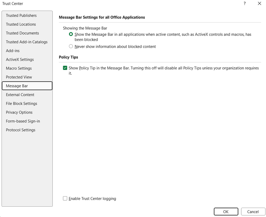Show the Protected View options
This screenshot has width=266, height=217.
[19, 77]
